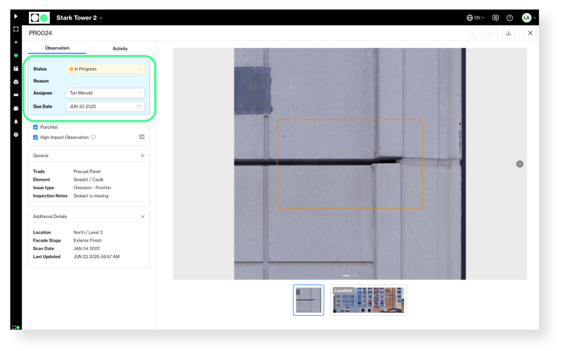Download the observation with the download icon
The image size is (569, 351).
click(x=508, y=34)
